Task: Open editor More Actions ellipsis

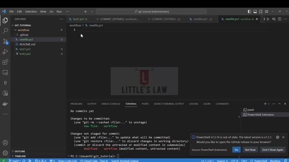Action: point(285,19)
